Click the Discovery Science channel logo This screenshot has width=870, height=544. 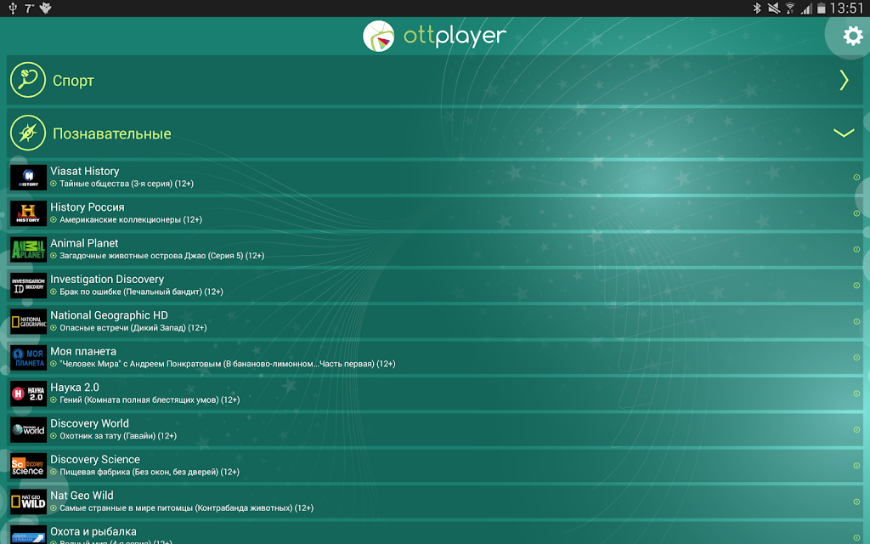click(28, 467)
